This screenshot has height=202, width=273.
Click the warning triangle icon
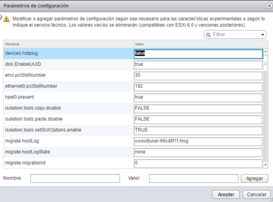tap(6, 19)
